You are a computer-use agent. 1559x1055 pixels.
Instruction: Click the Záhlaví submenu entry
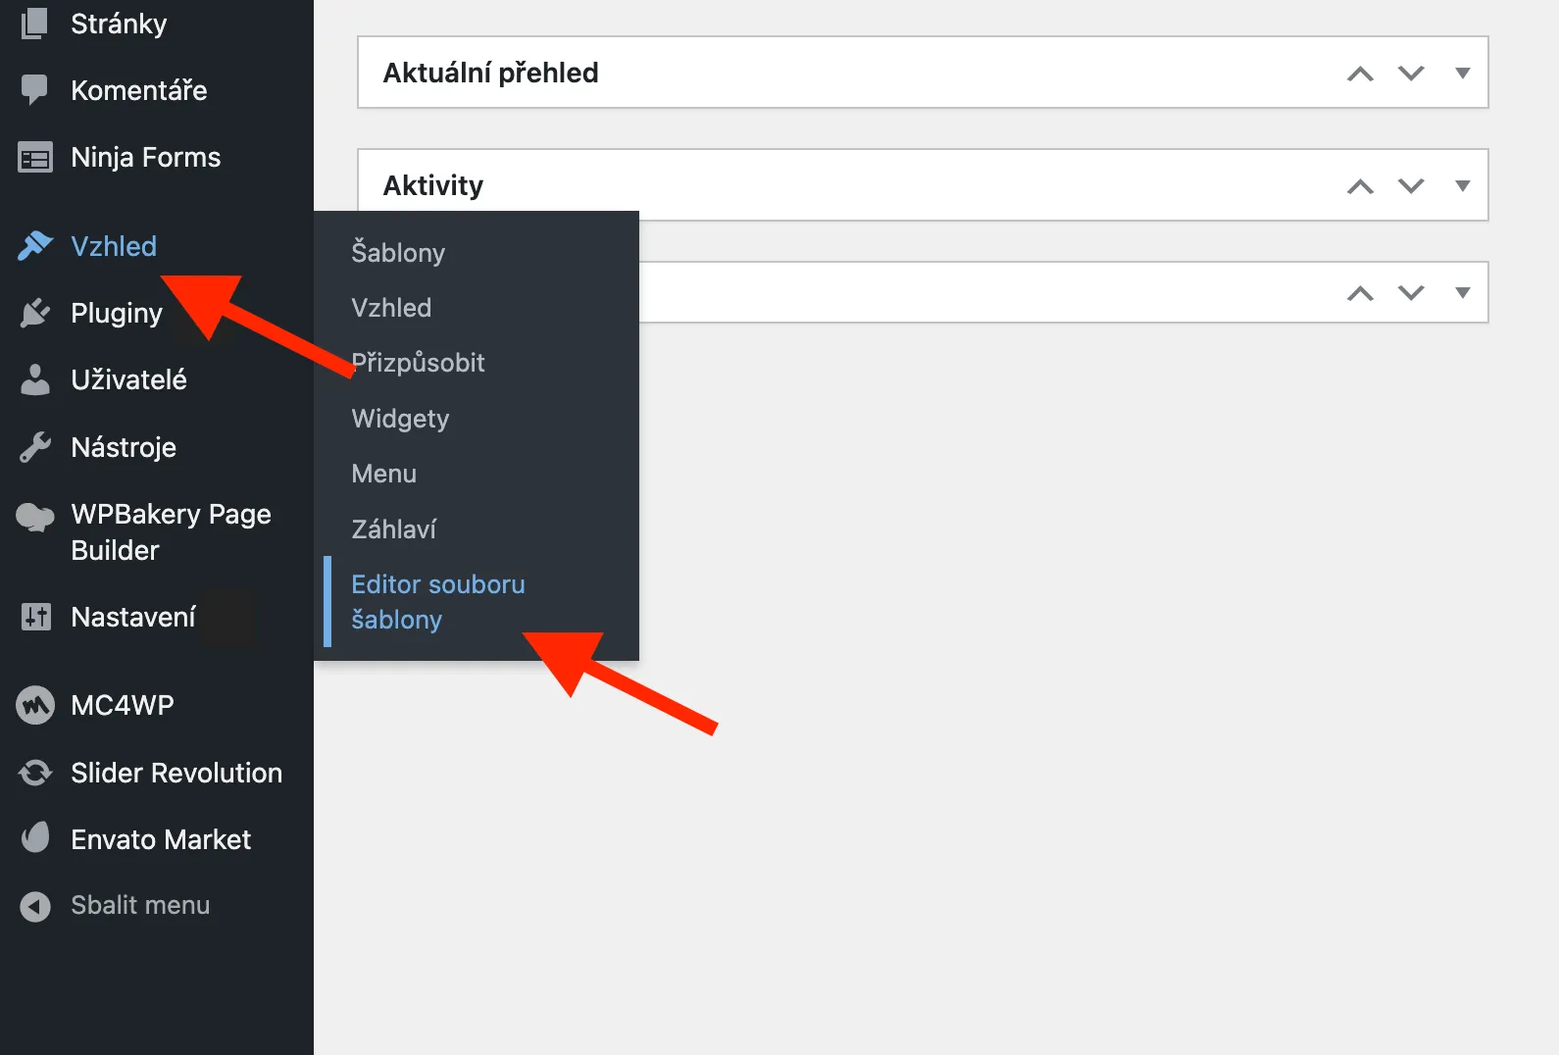point(393,528)
